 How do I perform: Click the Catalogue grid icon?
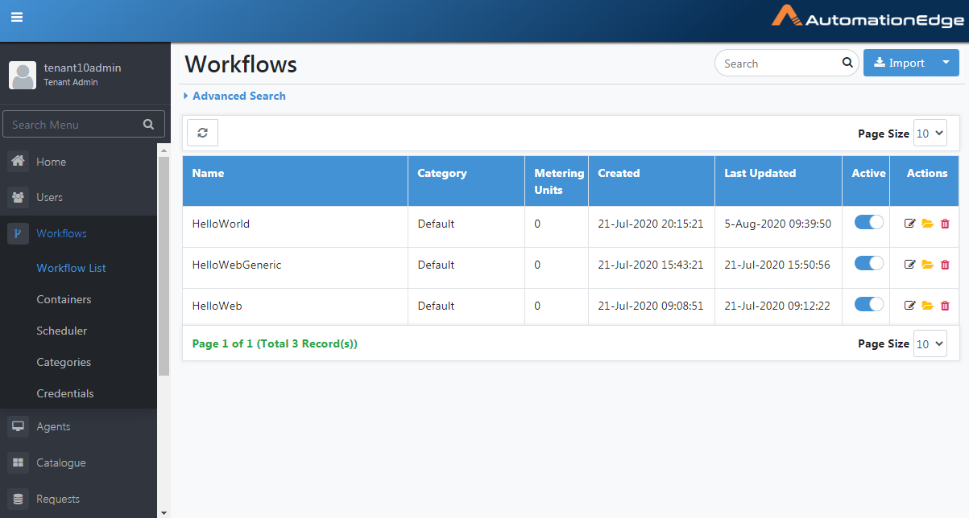(x=19, y=462)
